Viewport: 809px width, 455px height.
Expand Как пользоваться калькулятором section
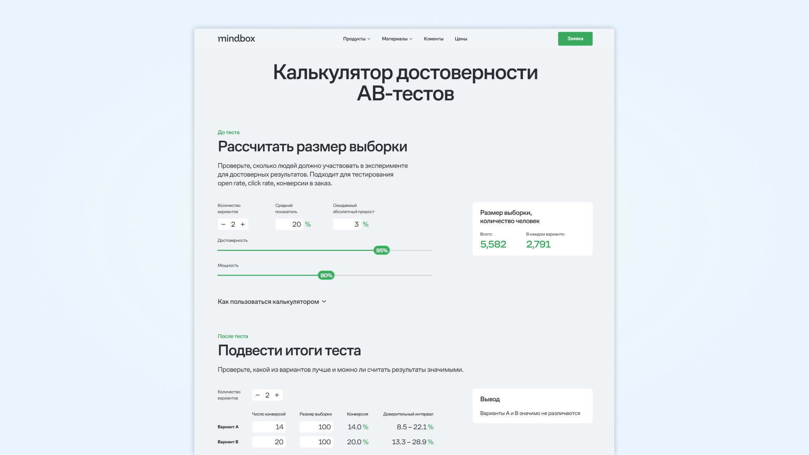[x=272, y=302]
